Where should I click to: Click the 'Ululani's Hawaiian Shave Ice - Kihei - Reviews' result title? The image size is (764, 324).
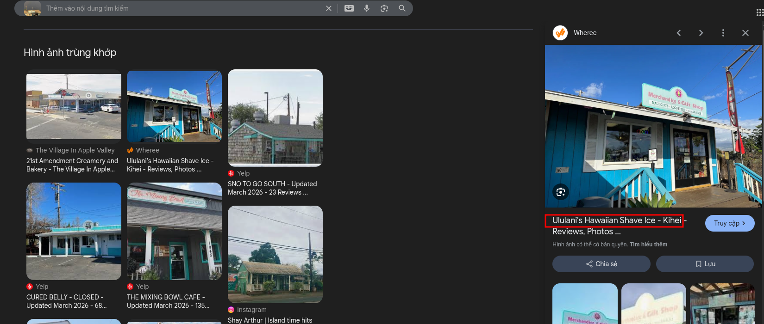pyautogui.click(x=170, y=165)
